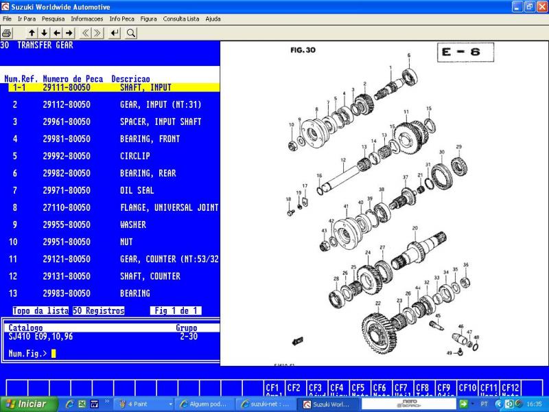Click the green arrow Nero go button

pyautogui.click(x=463, y=404)
